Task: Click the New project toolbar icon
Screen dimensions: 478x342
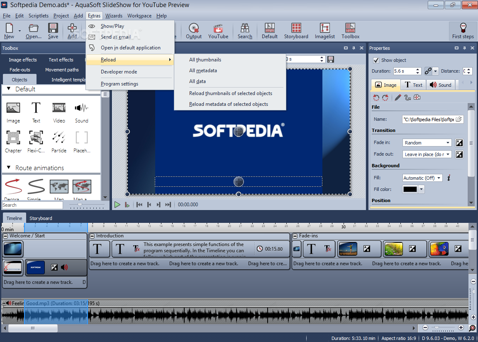Action: click(9, 31)
